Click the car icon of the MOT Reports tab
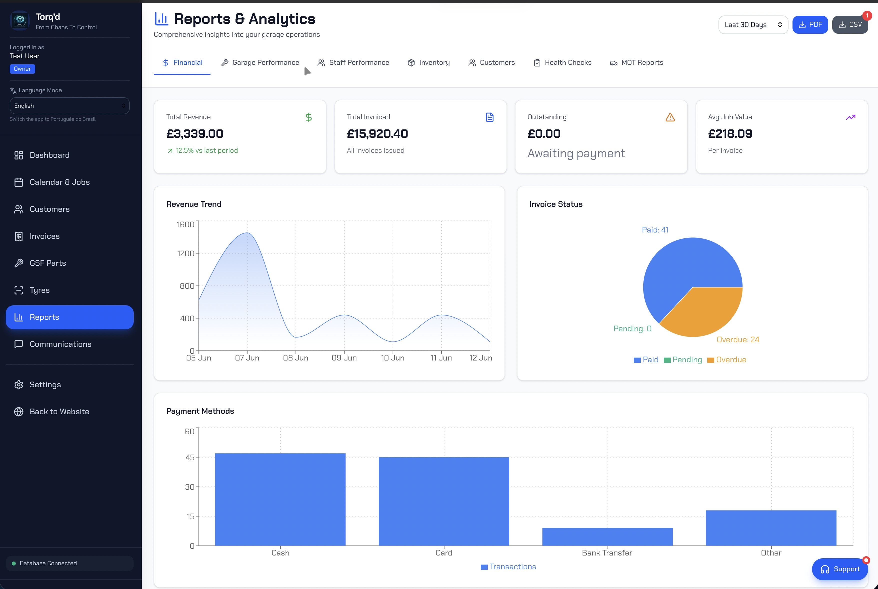The image size is (878, 589). (x=613, y=63)
